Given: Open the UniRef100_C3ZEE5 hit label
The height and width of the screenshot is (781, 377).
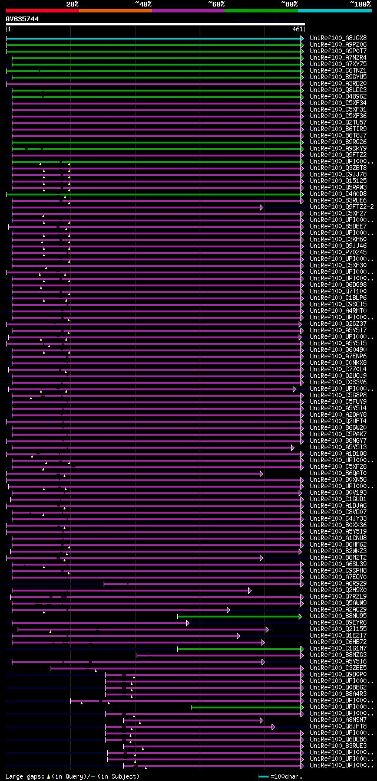Looking at the screenshot, I should coord(339,668).
